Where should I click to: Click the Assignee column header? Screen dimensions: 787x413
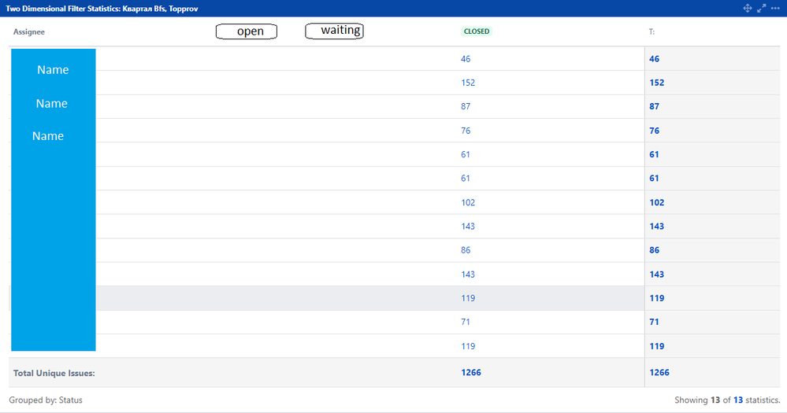point(29,31)
